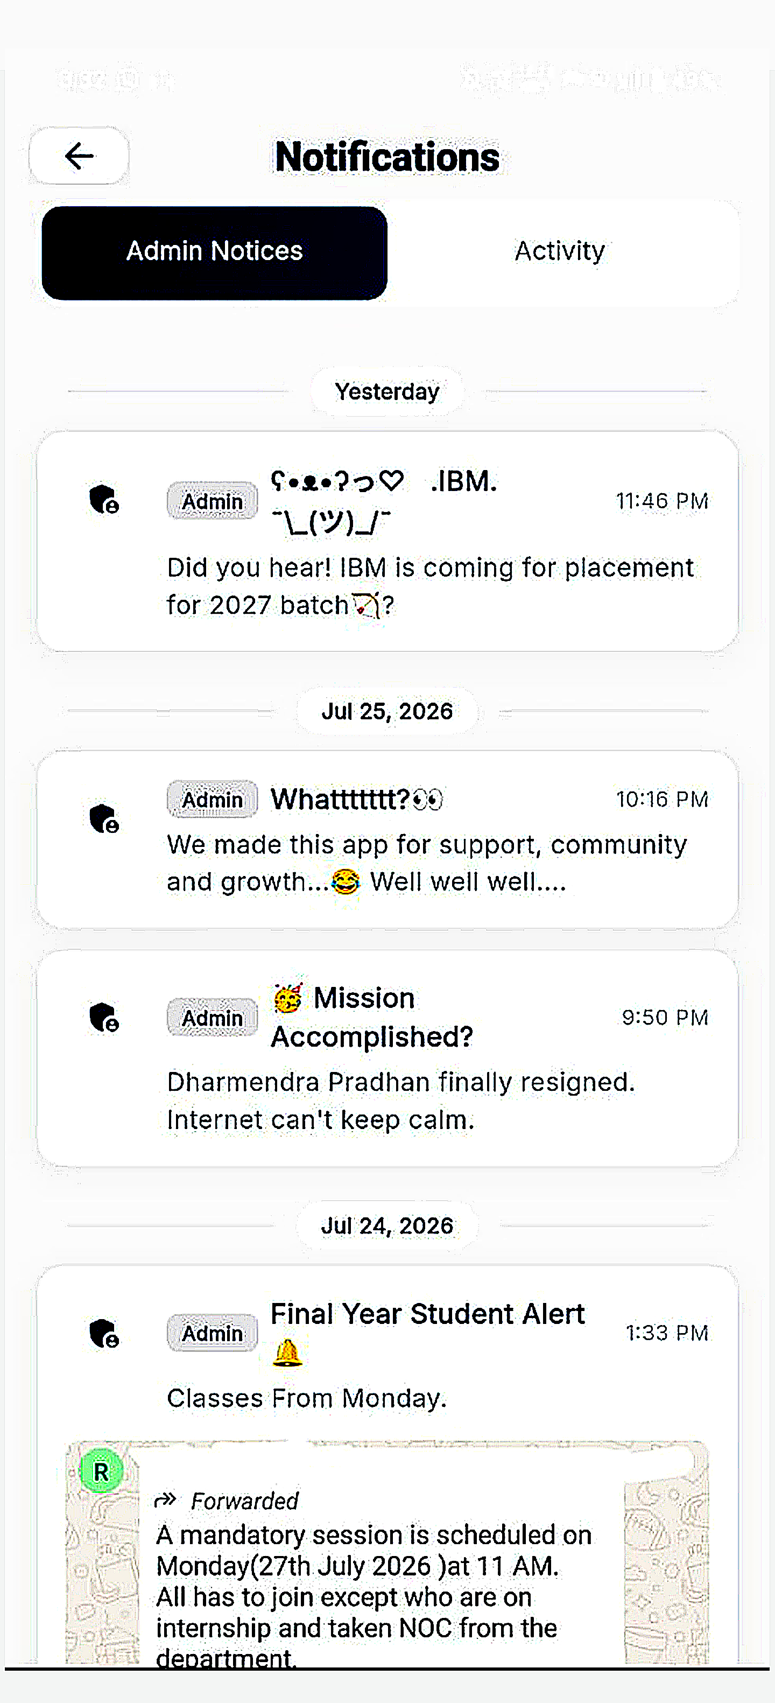Tap the bell emoji under Final Year Student Alert

pos(287,1352)
